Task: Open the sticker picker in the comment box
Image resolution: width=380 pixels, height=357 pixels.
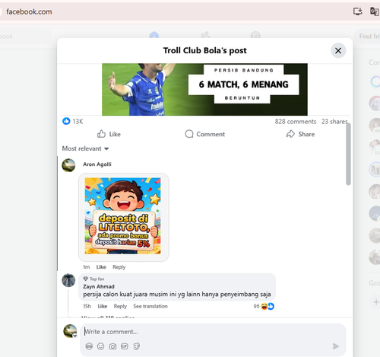Action: (x=137, y=346)
